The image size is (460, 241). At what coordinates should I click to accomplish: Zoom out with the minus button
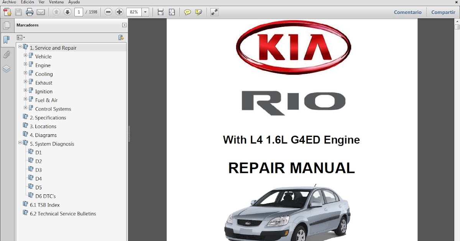pos(108,12)
